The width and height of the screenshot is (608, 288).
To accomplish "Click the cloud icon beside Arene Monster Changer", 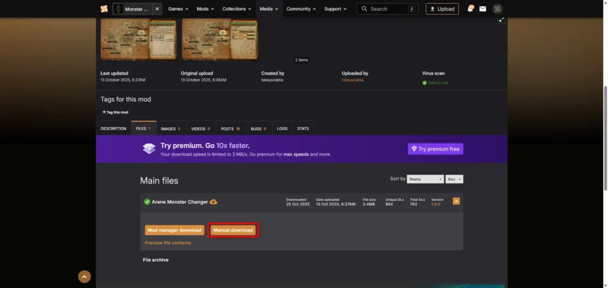I will pos(214,202).
